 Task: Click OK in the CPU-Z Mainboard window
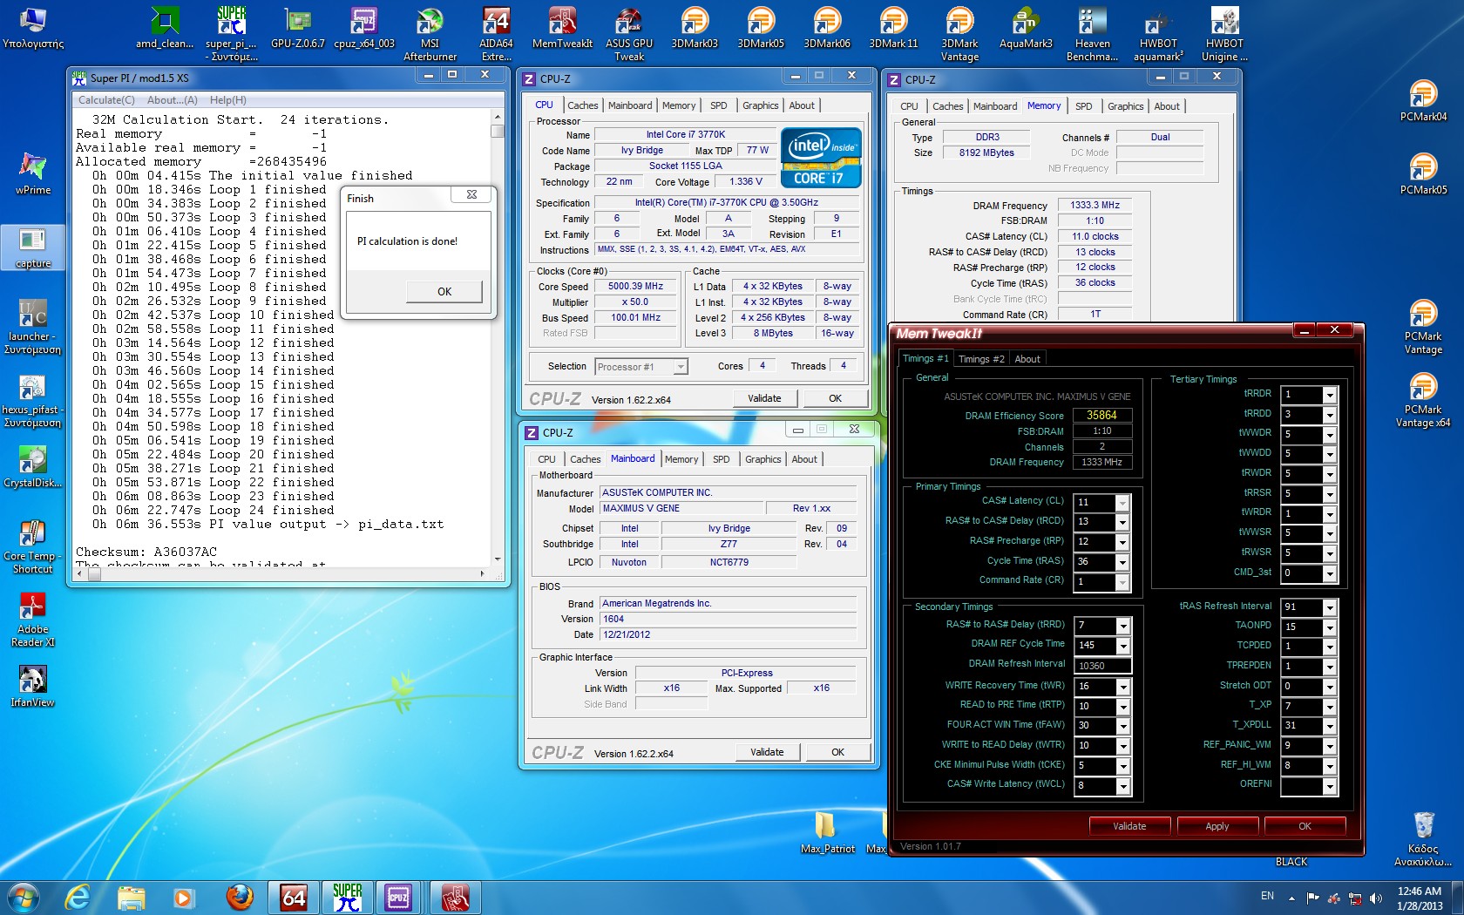(x=837, y=752)
